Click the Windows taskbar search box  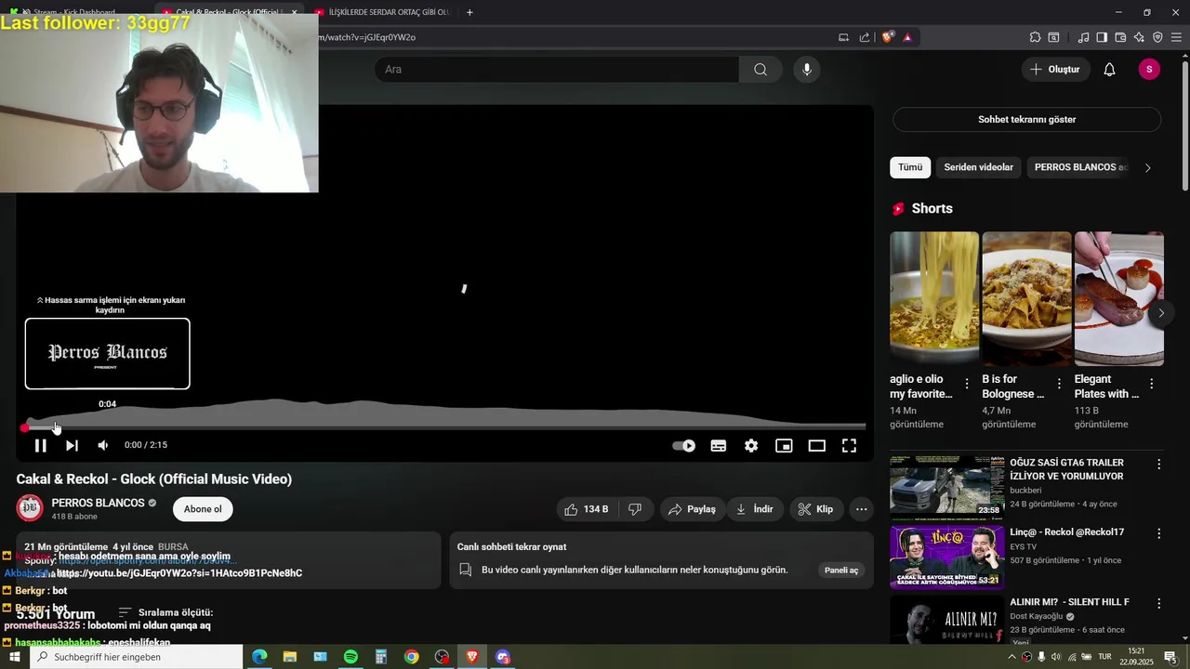tap(137, 657)
